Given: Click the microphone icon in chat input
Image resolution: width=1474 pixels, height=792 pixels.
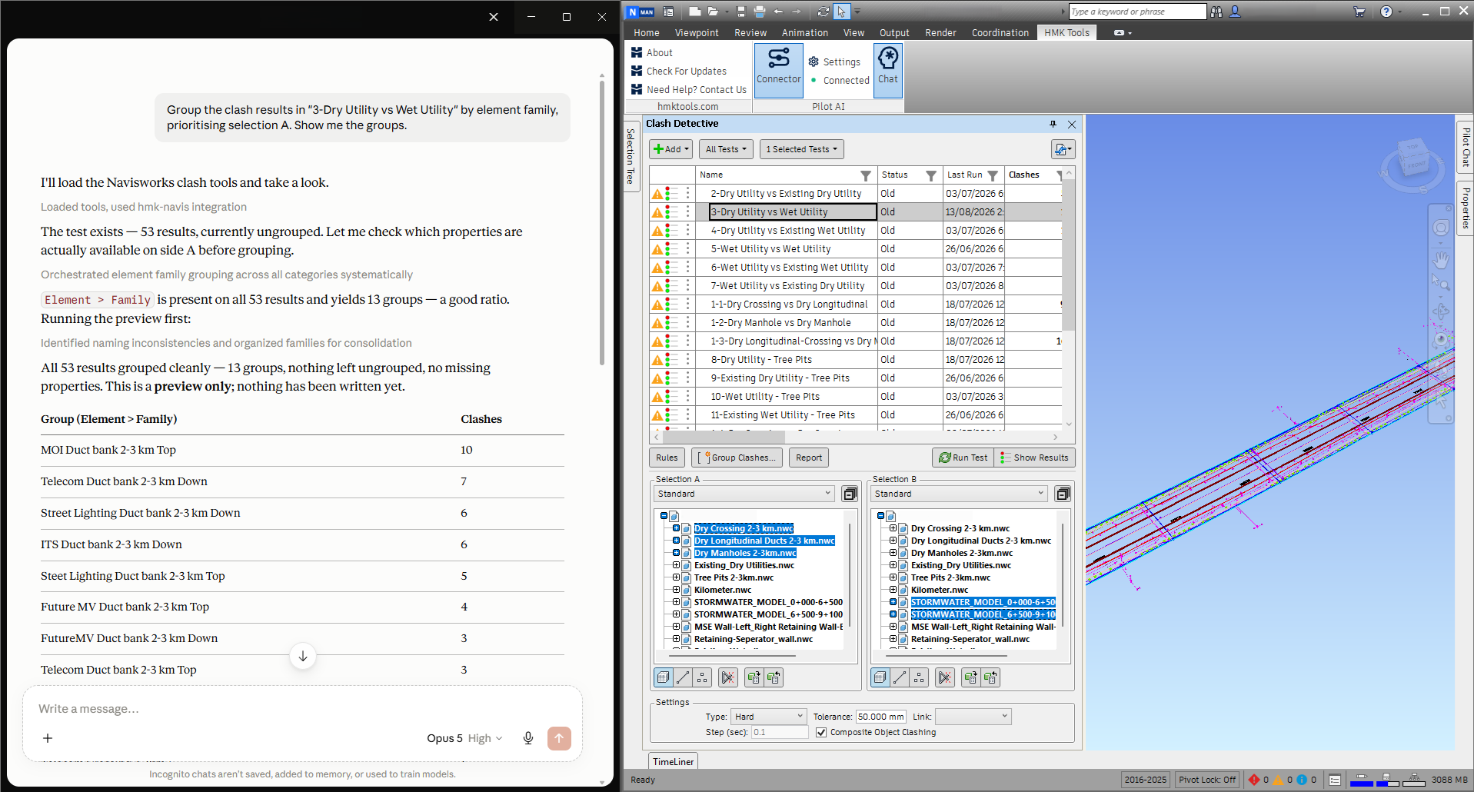Looking at the screenshot, I should coord(528,738).
